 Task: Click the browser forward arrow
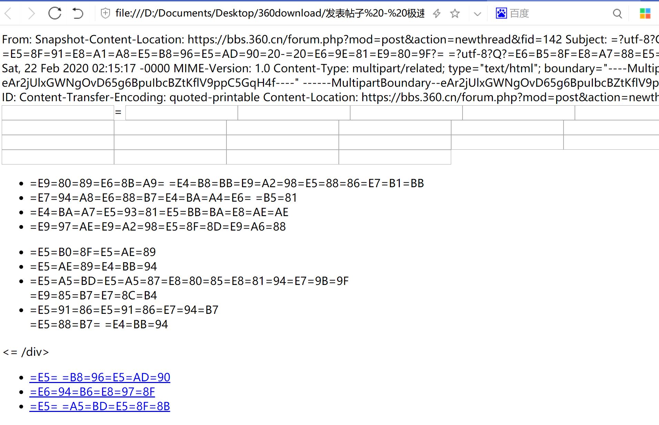(31, 13)
